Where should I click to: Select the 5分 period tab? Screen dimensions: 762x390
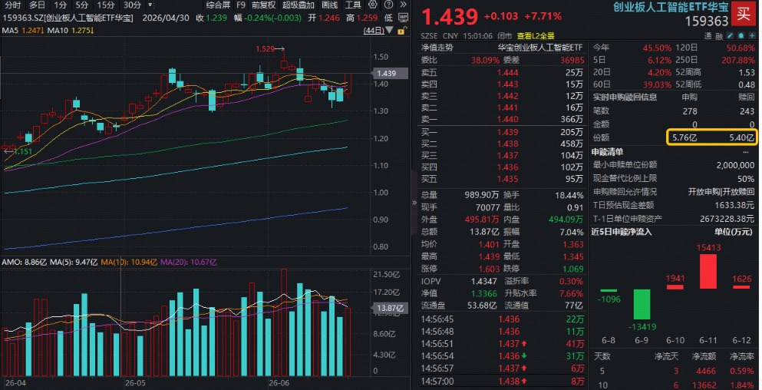[x=82, y=5]
